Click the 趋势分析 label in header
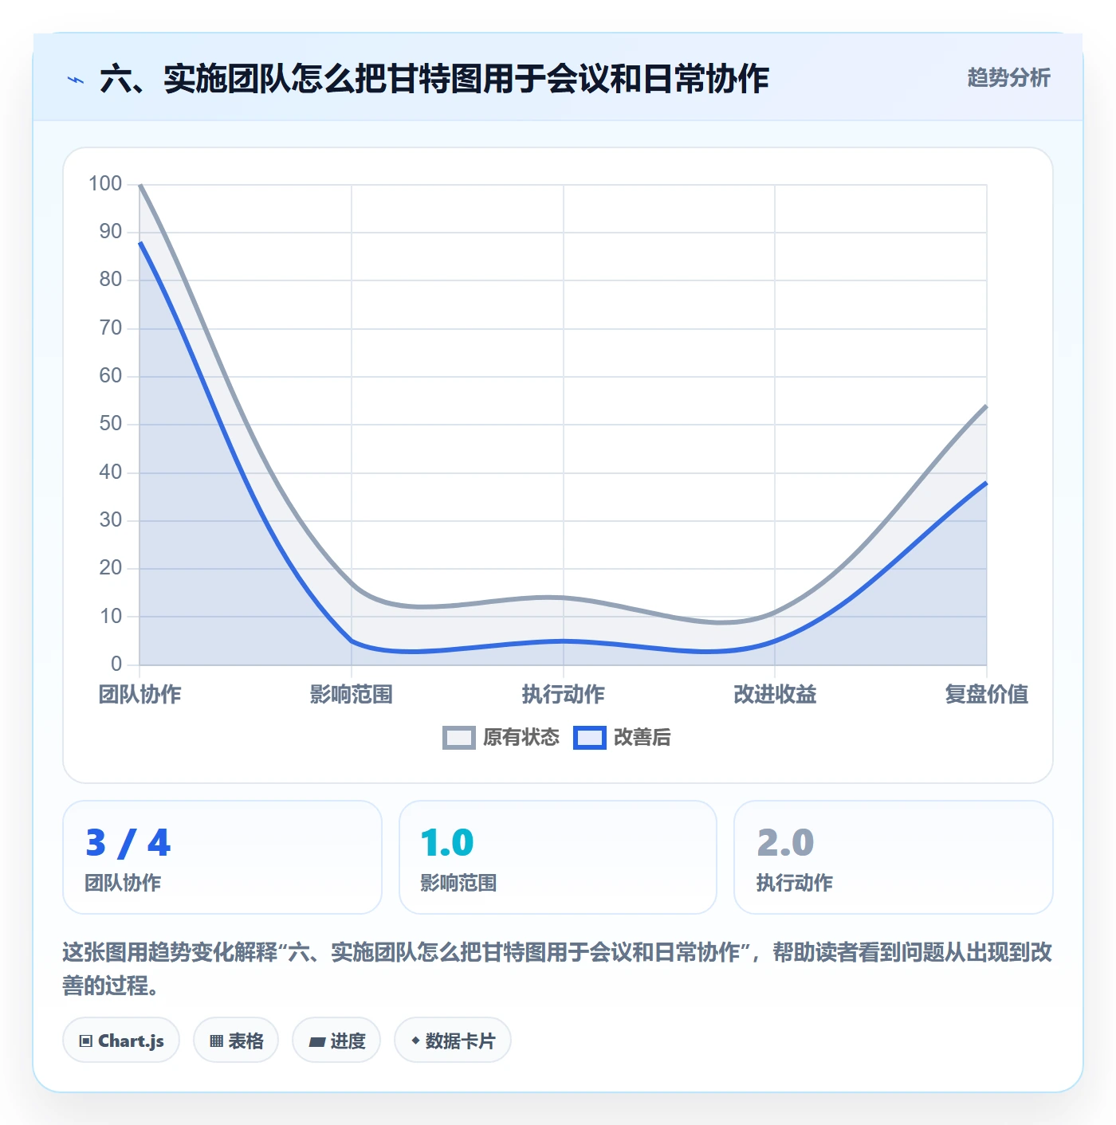Viewport: 1116px width, 1125px height. tap(1008, 78)
